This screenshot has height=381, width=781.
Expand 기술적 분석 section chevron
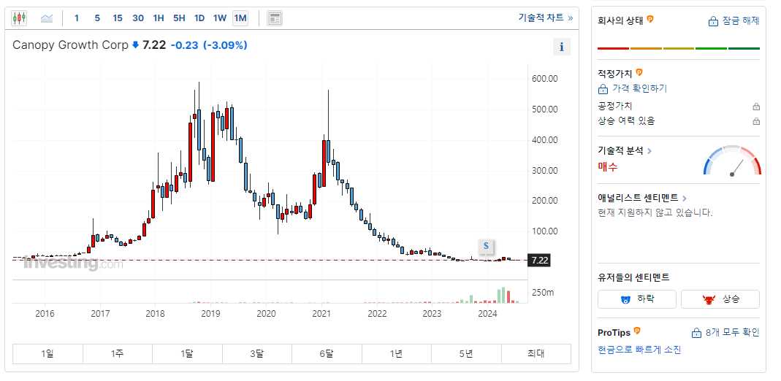pyautogui.click(x=649, y=150)
